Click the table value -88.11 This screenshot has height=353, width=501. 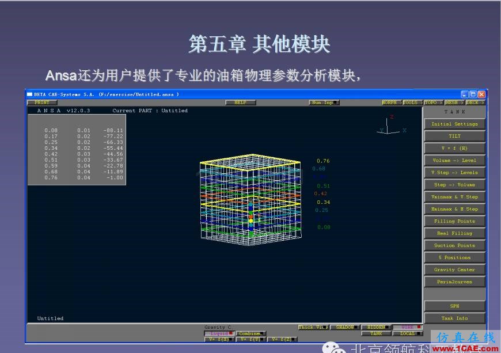click(113, 130)
